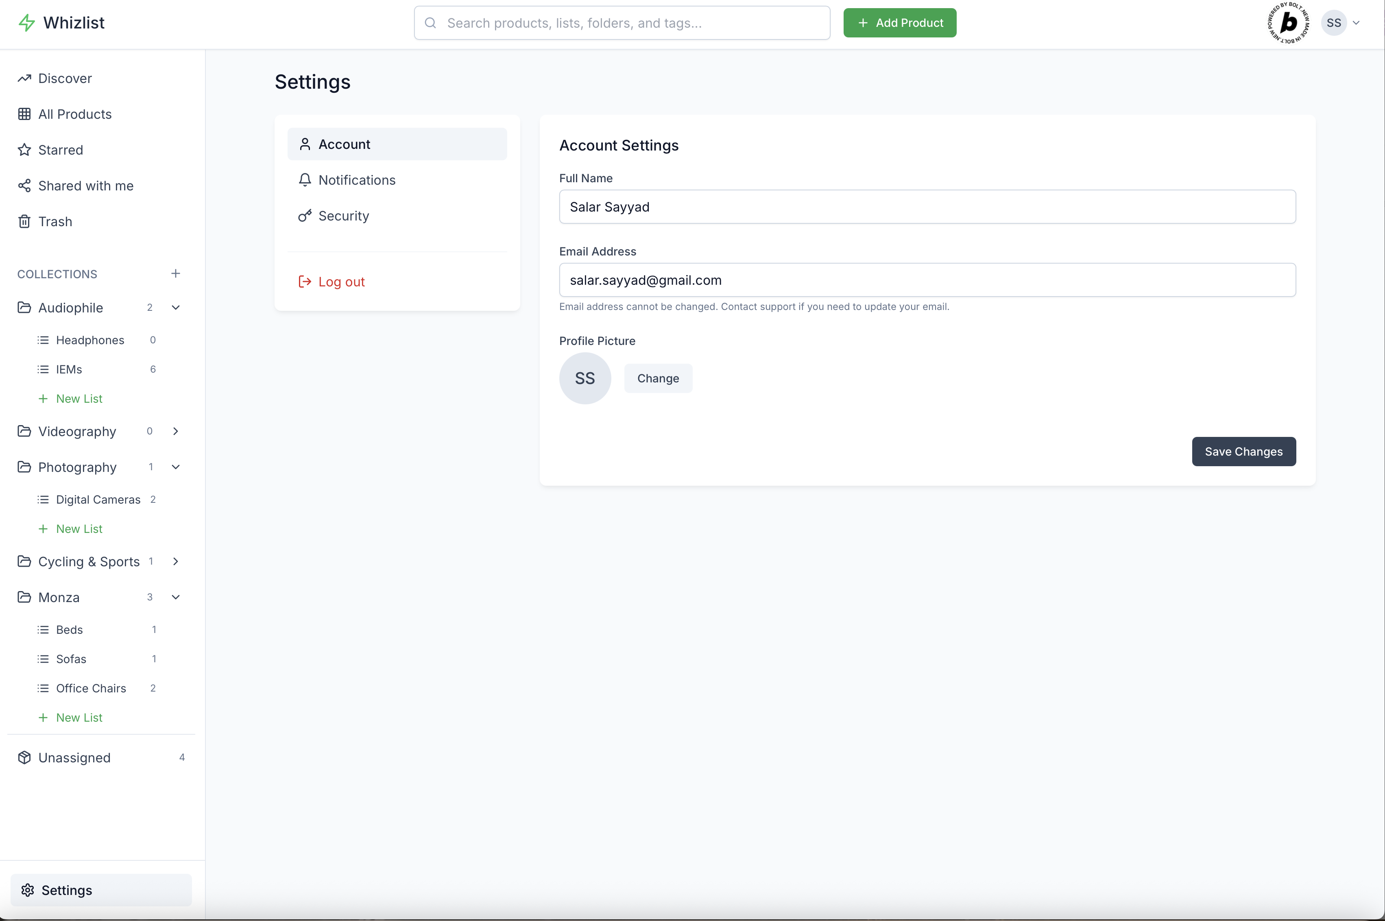Image resolution: width=1385 pixels, height=921 pixels.
Task: Open the Bolt badge icon
Action: tap(1288, 23)
